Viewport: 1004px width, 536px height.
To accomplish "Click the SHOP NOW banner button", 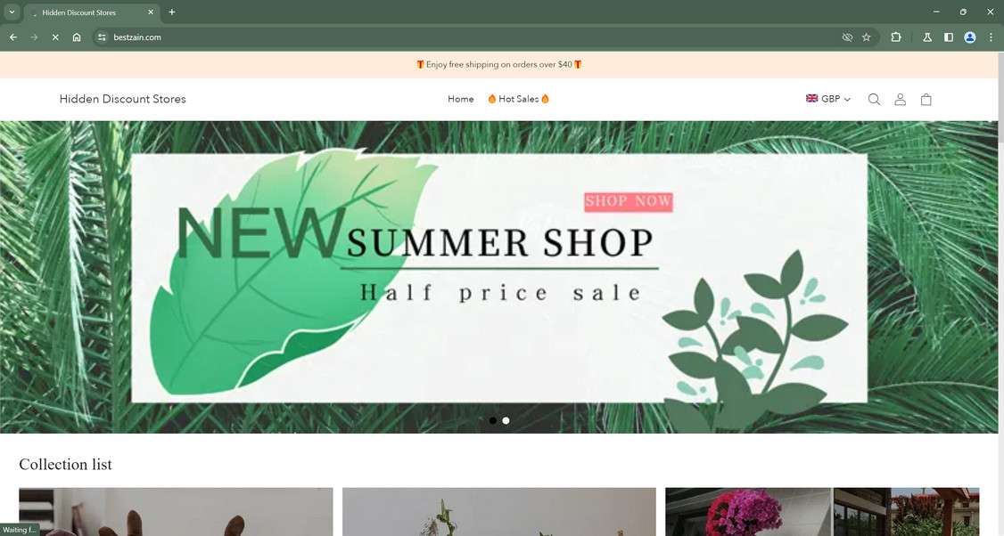I will point(628,201).
